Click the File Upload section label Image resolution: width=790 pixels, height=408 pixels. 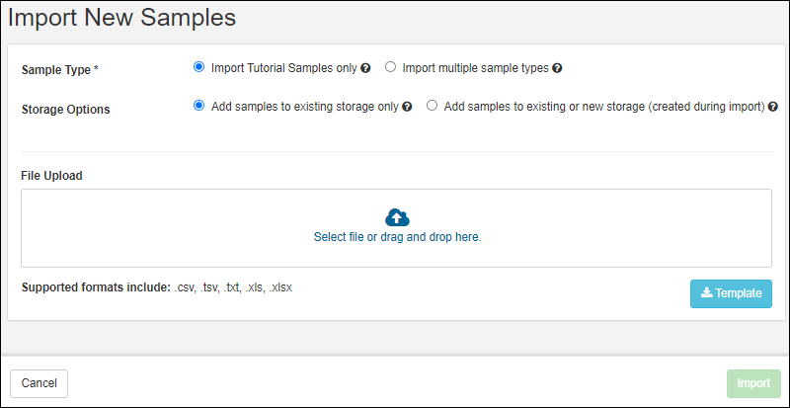click(51, 176)
